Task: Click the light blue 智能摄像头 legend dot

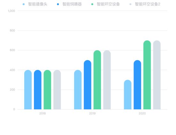Action: pyautogui.click(x=24, y=4)
